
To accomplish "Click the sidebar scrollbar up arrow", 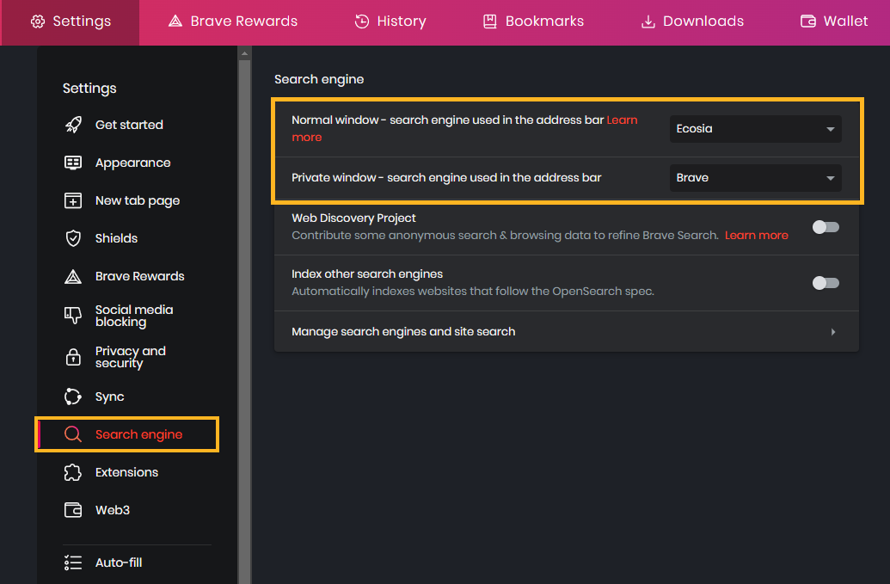I will click(x=244, y=53).
